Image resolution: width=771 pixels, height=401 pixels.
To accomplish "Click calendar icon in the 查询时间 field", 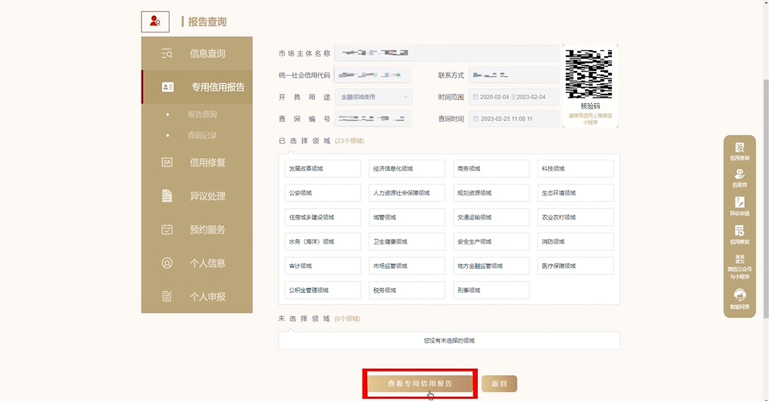I will pos(476,119).
